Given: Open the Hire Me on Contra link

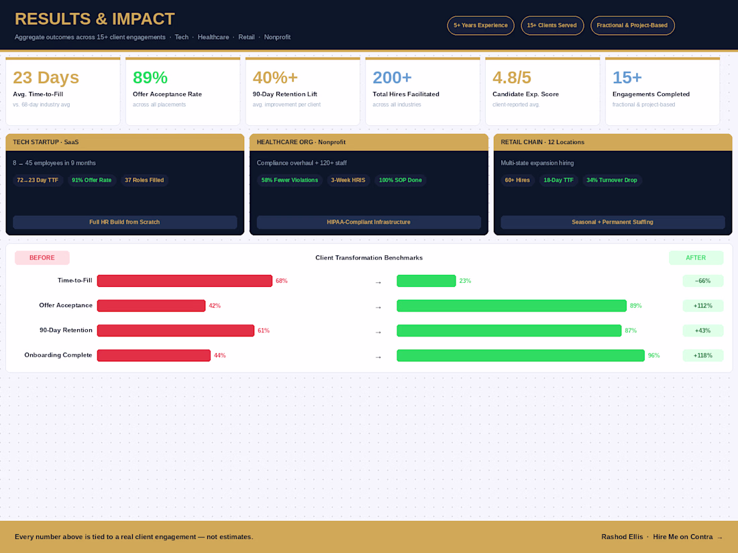Looking at the screenshot, I should point(687,536).
